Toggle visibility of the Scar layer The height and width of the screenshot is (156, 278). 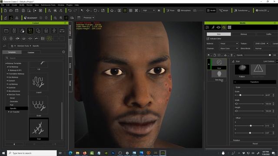pos(208,64)
